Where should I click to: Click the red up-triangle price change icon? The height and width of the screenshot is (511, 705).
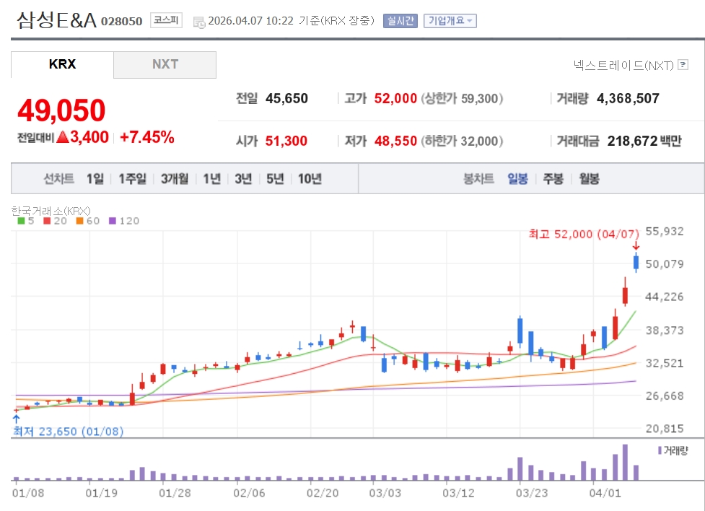click(x=63, y=137)
